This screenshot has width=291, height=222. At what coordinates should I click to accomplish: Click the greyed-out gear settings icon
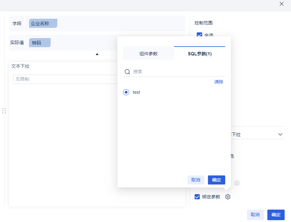pos(237,183)
